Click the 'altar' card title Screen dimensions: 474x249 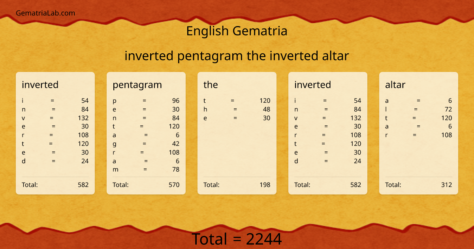pyautogui.click(x=395, y=85)
